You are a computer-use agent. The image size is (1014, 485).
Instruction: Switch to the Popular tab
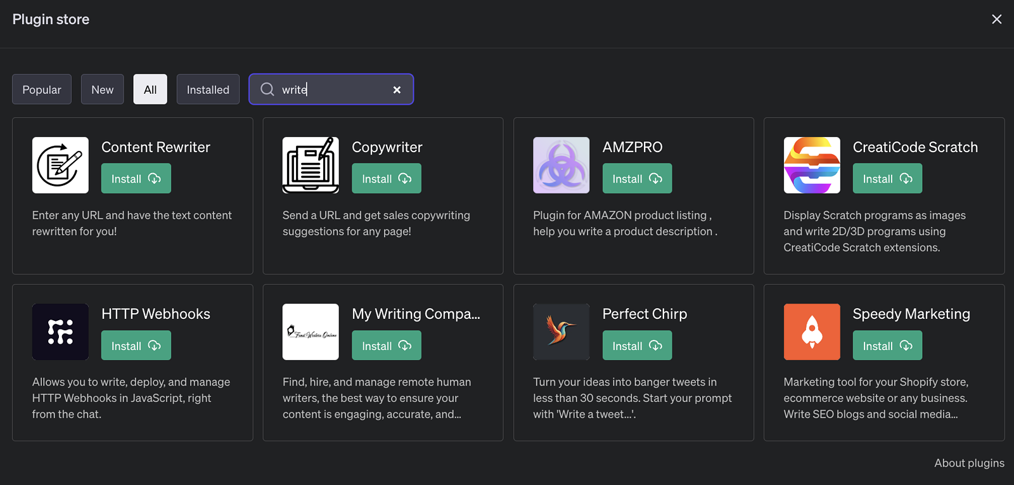coord(42,89)
